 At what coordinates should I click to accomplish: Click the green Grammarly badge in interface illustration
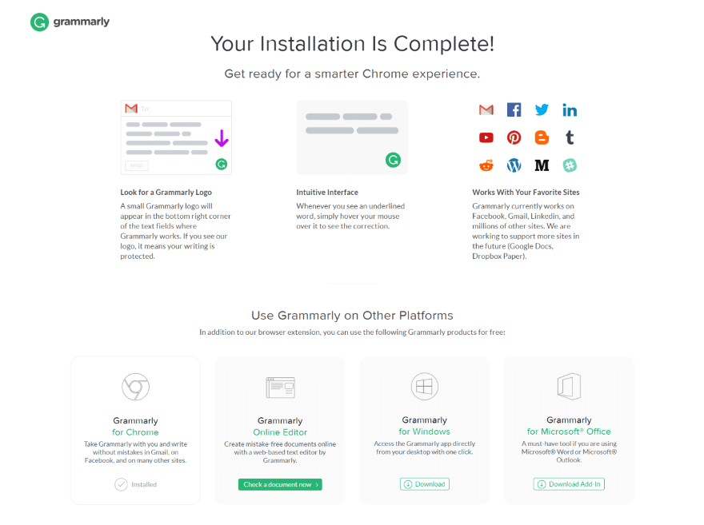click(x=393, y=160)
